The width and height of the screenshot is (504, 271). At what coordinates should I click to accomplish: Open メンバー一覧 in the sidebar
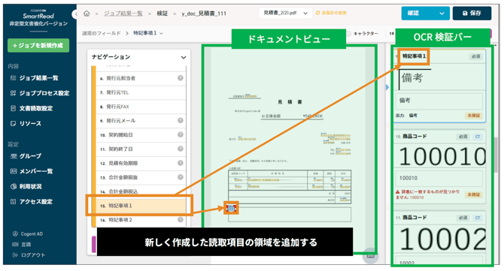tap(36, 171)
